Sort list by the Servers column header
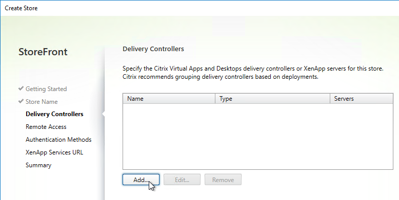 click(362, 99)
